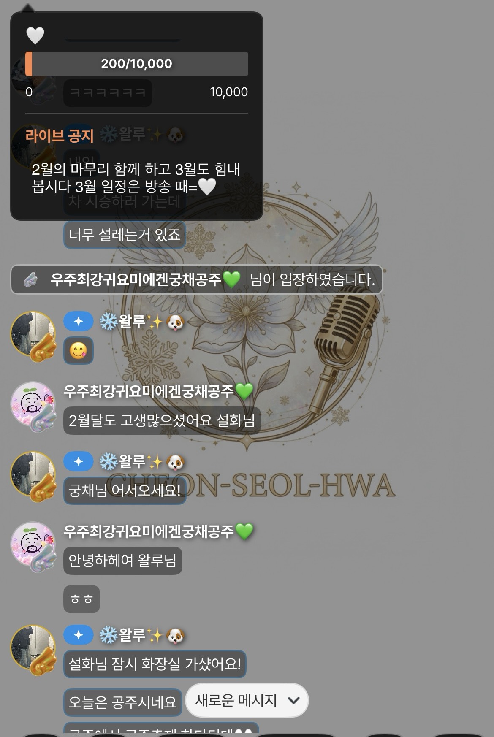Tap the blue sparkle badge beside 왈루's emoji message
The image size is (494, 737).
click(x=79, y=322)
